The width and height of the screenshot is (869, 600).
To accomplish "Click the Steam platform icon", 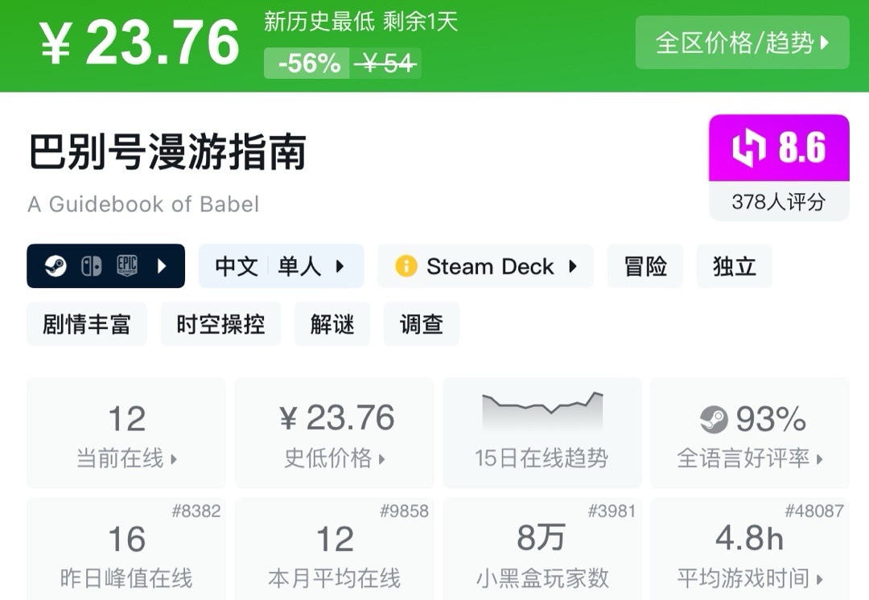I will (55, 266).
